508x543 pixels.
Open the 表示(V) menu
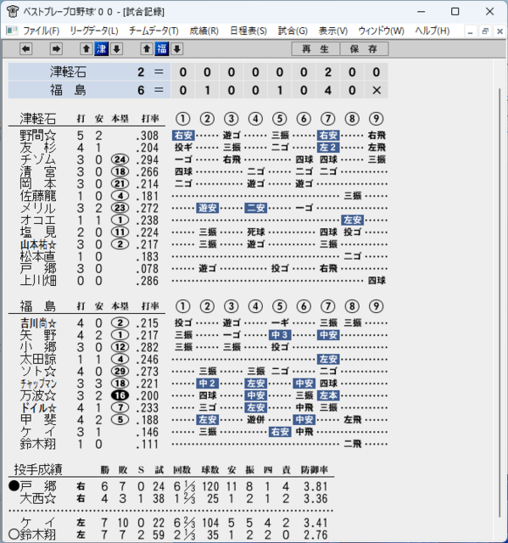click(x=333, y=31)
